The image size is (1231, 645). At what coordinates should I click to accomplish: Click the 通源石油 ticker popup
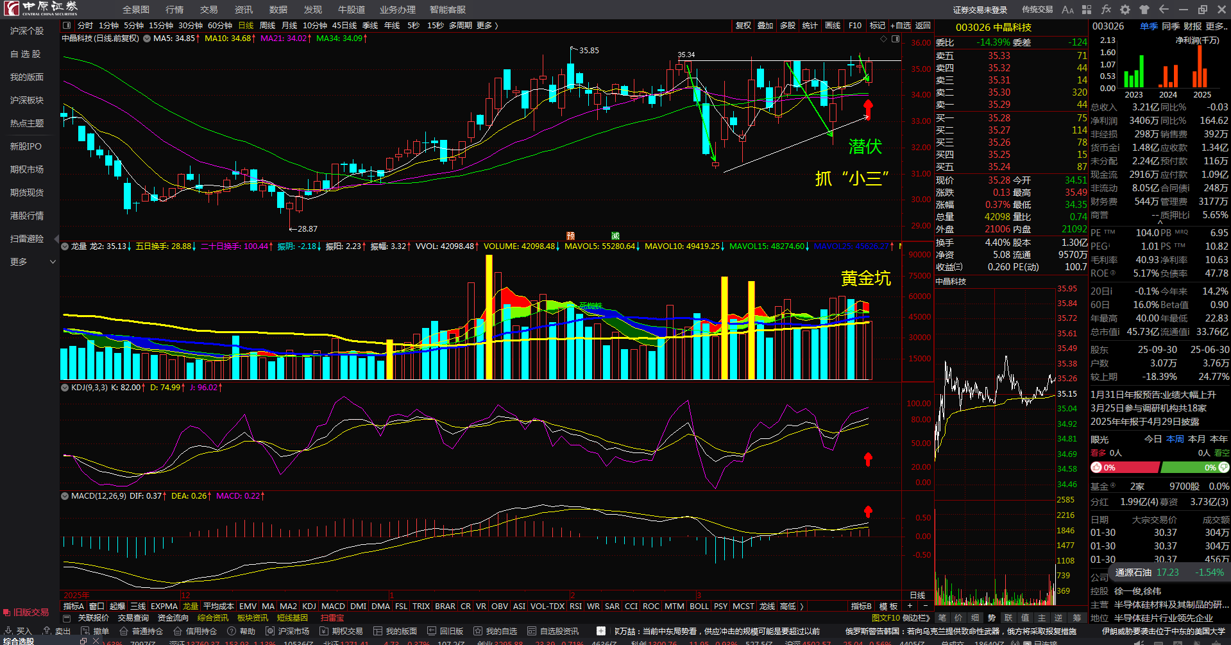tap(1169, 572)
